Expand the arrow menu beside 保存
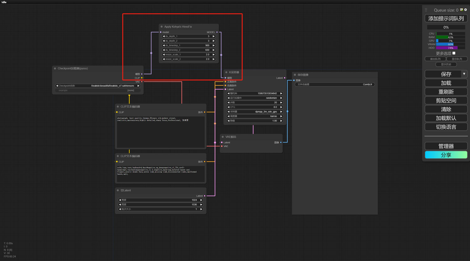The width and height of the screenshot is (470, 261). pyautogui.click(x=464, y=74)
